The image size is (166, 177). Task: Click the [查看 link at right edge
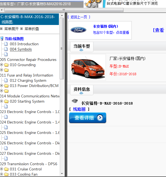click(159, 30)
